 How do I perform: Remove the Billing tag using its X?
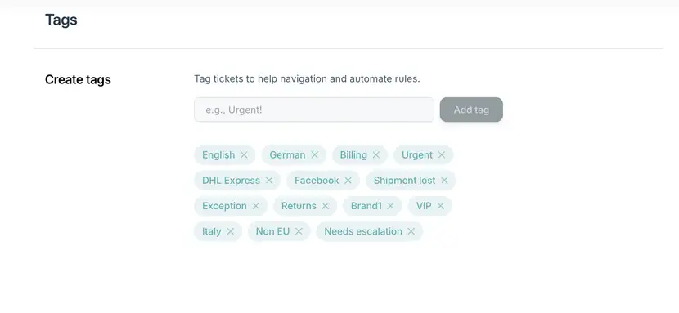(x=375, y=154)
